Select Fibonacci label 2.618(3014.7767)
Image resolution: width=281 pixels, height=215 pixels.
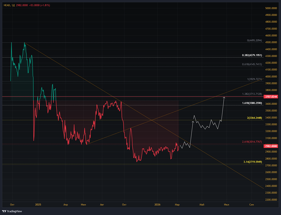point(252,142)
